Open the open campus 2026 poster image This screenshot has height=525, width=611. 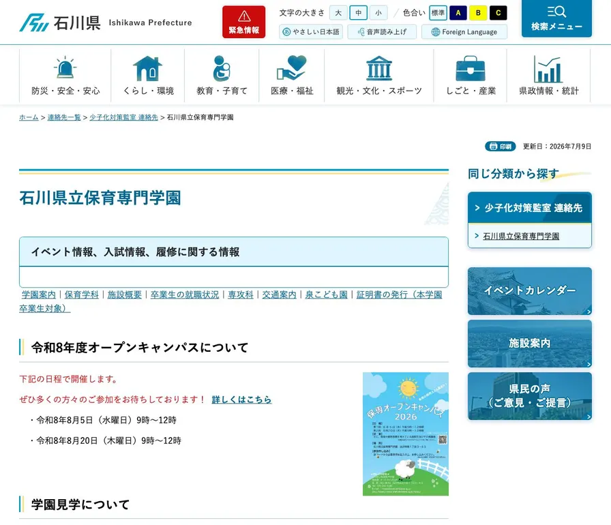[406, 434]
